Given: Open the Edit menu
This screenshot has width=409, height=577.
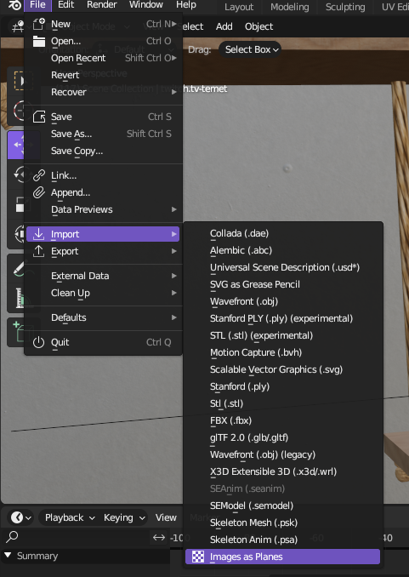Looking at the screenshot, I should coord(65,5).
